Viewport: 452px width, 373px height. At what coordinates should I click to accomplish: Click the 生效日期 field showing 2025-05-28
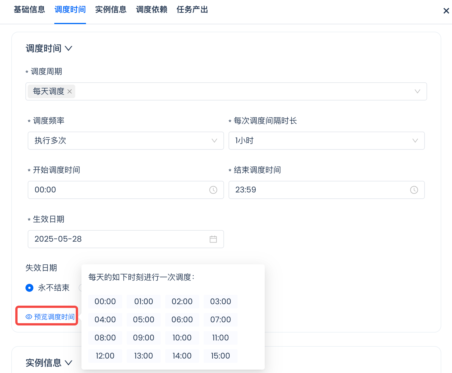coord(119,239)
